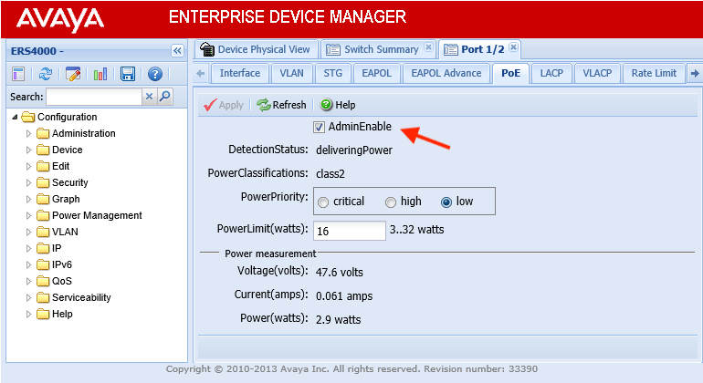Image resolution: width=703 pixels, height=383 pixels.
Task: Open the VLAN tab
Action: click(x=291, y=74)
